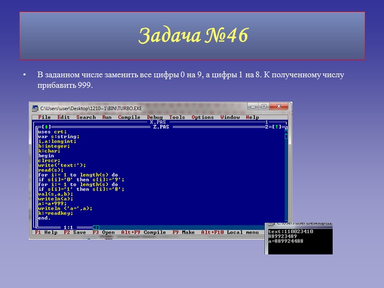Screen dimensions: 384x288
Task: Click the line 'a:=a+999;'
Action: click(x=52, y=204)
